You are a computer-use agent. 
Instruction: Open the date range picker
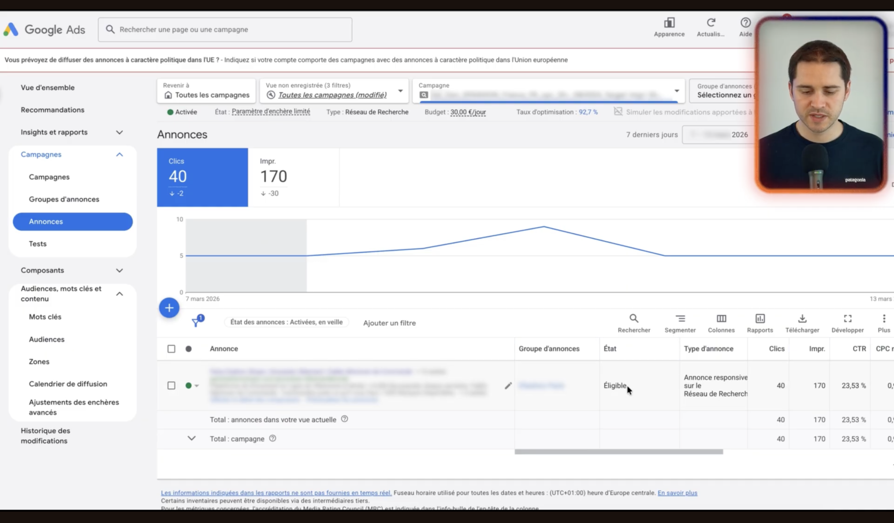point(718,135)
